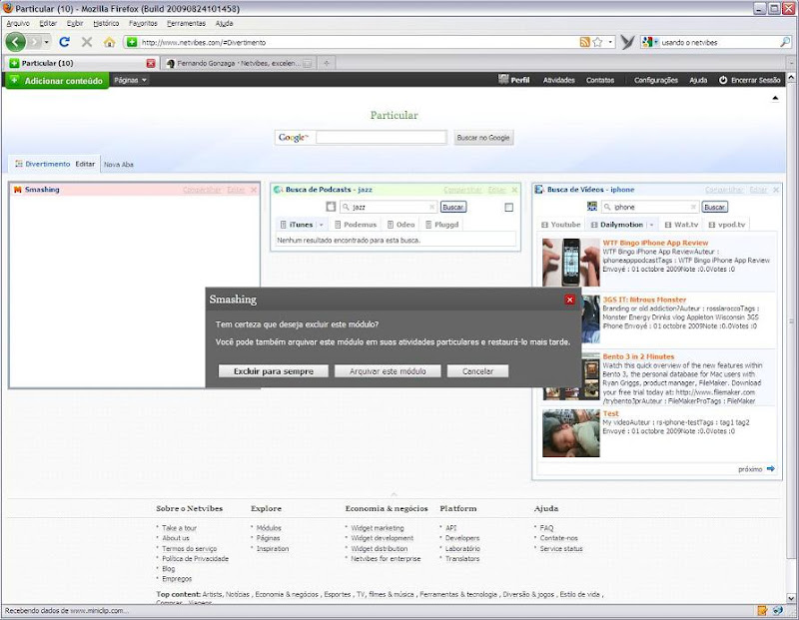The height and width of the screenshot is (620, 799).
Task: Expand the iTunes tab dropdown arrow
Action: click(x=321, y=225)
